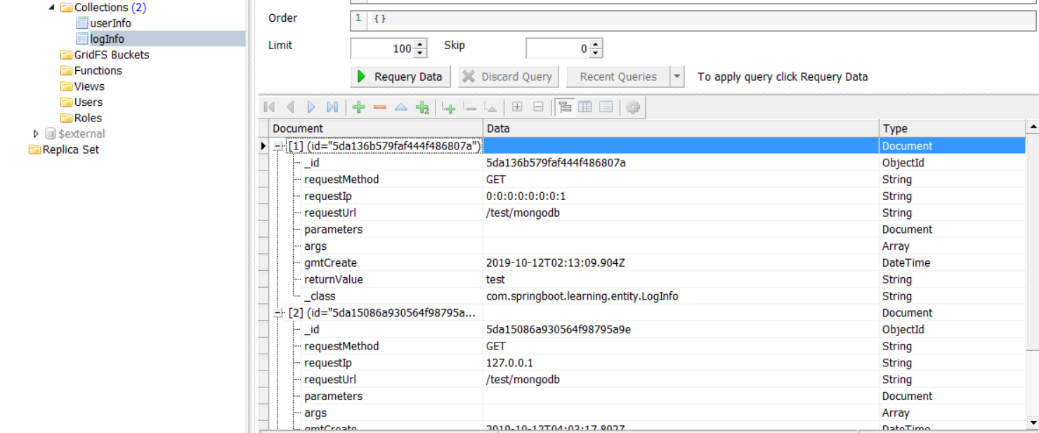
Task: Switch to table view mode
Action: (584, 107)
